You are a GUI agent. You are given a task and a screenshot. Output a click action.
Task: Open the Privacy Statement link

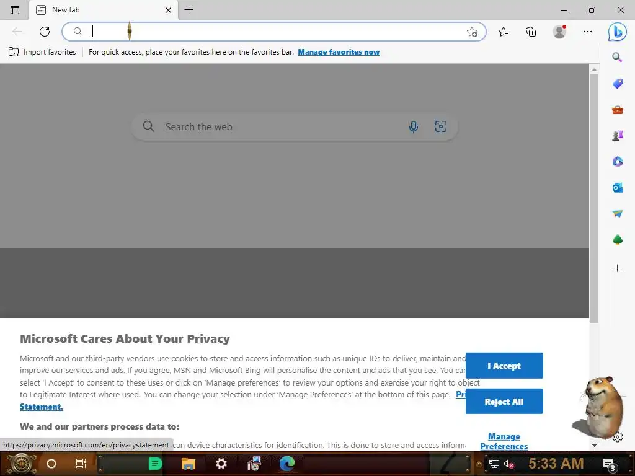42,407
